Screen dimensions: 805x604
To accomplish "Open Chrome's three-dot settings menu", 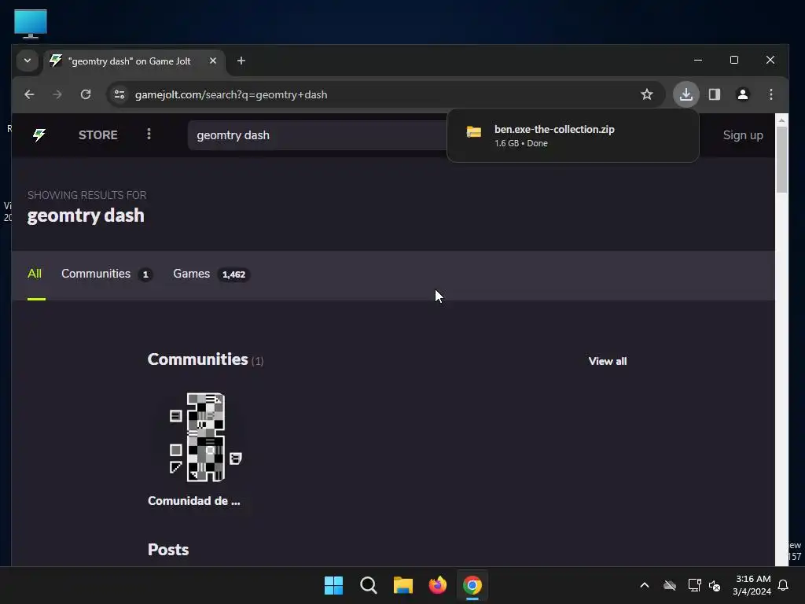I will point(770,94).
